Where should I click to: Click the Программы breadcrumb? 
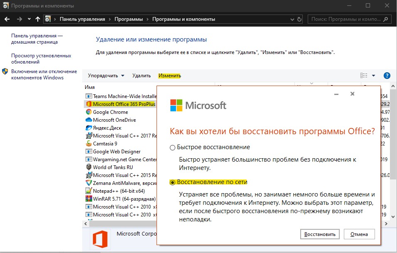point(129,19)
